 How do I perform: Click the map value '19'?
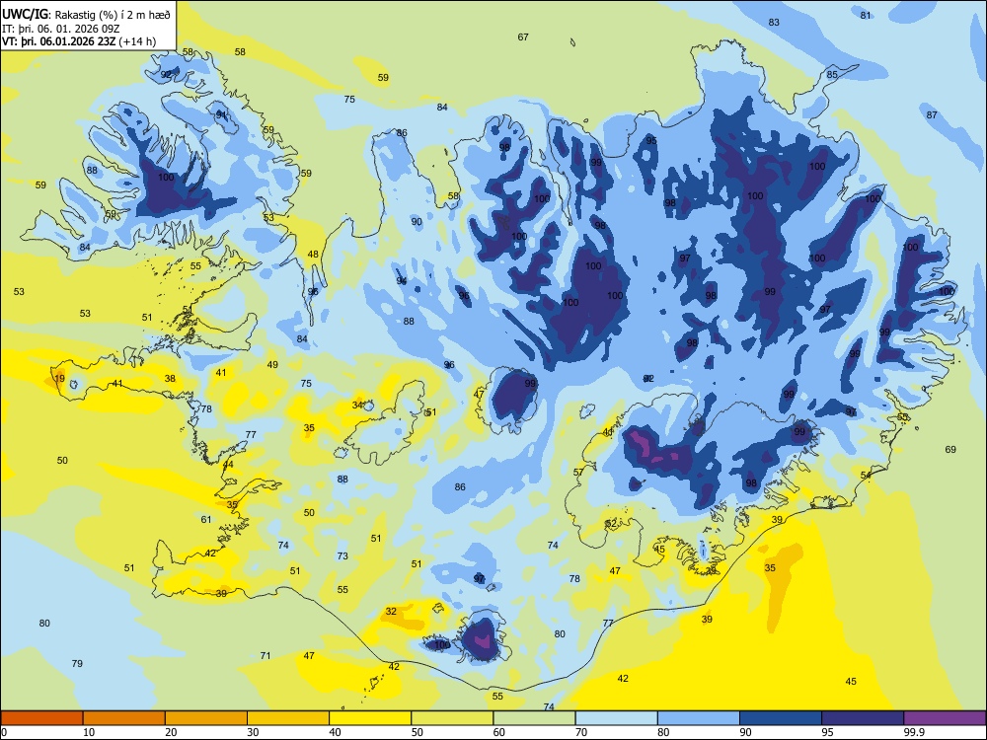point(59,378)
